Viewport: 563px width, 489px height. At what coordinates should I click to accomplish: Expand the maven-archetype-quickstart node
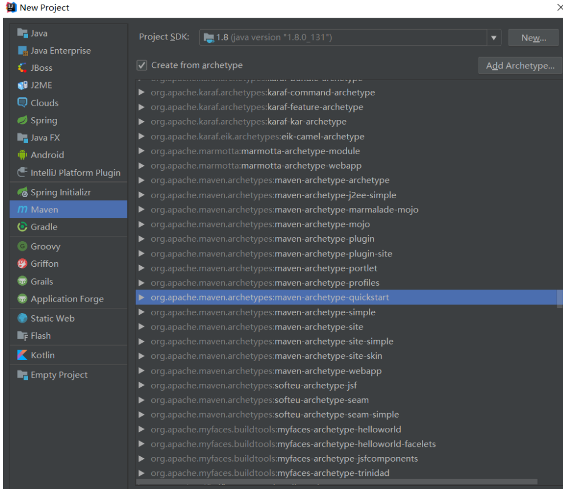coord(142,297)
